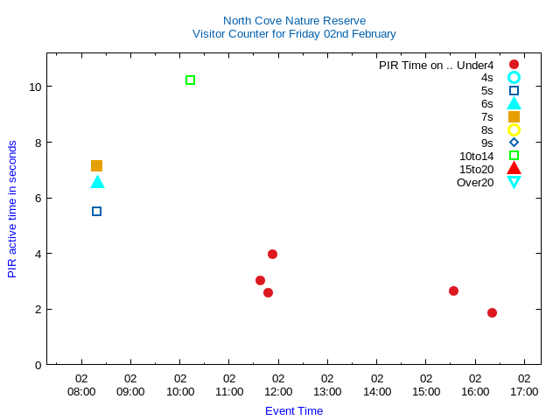
Task: Click the cyan circle legend marker for 4s
Action: pos(514,78)
